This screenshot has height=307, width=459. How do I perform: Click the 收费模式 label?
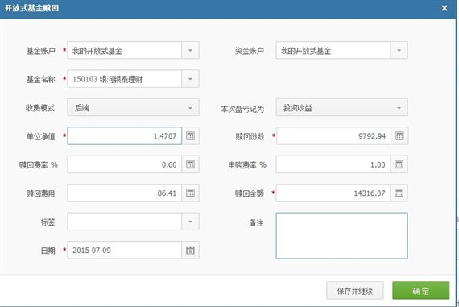pos(40,108)
